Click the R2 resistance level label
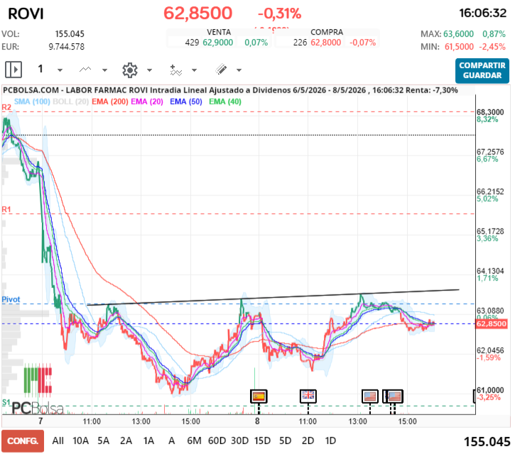This screenshot has height=456, width=520. 6,107
